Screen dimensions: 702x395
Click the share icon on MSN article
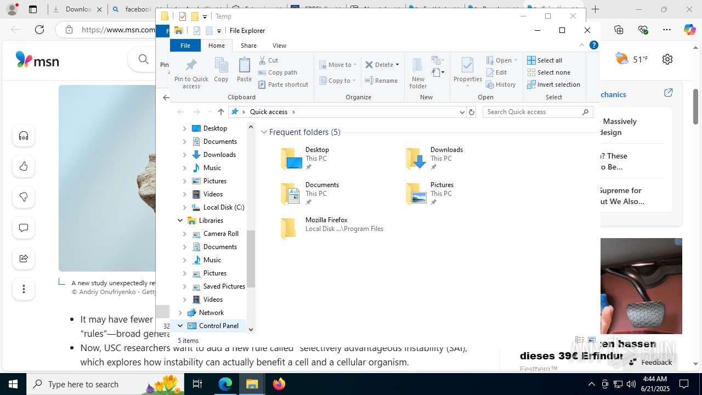[24, 259]
